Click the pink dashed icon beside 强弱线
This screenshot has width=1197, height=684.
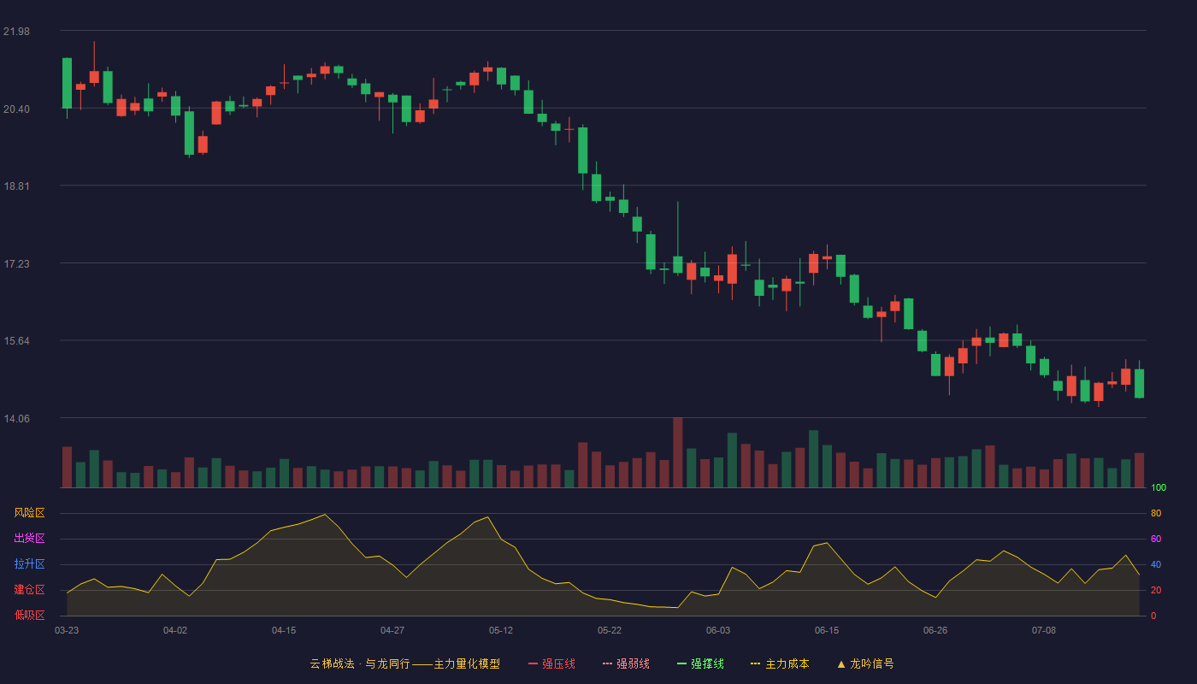607,663
